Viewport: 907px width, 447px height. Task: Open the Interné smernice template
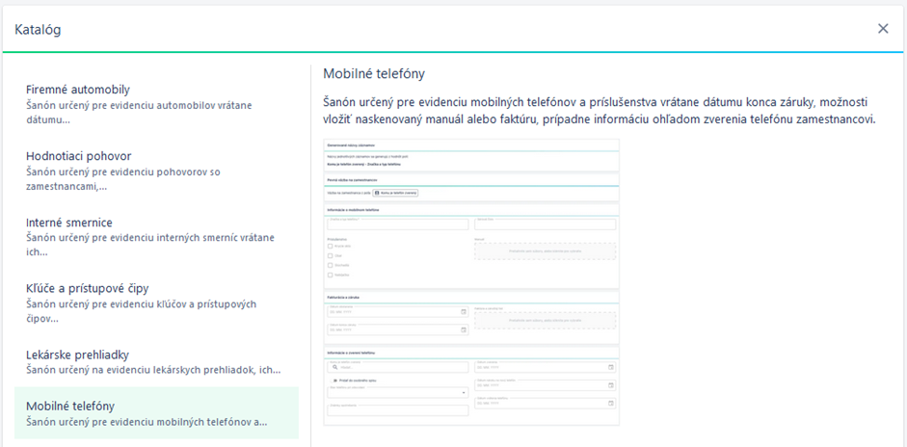(x=156, y=238)
